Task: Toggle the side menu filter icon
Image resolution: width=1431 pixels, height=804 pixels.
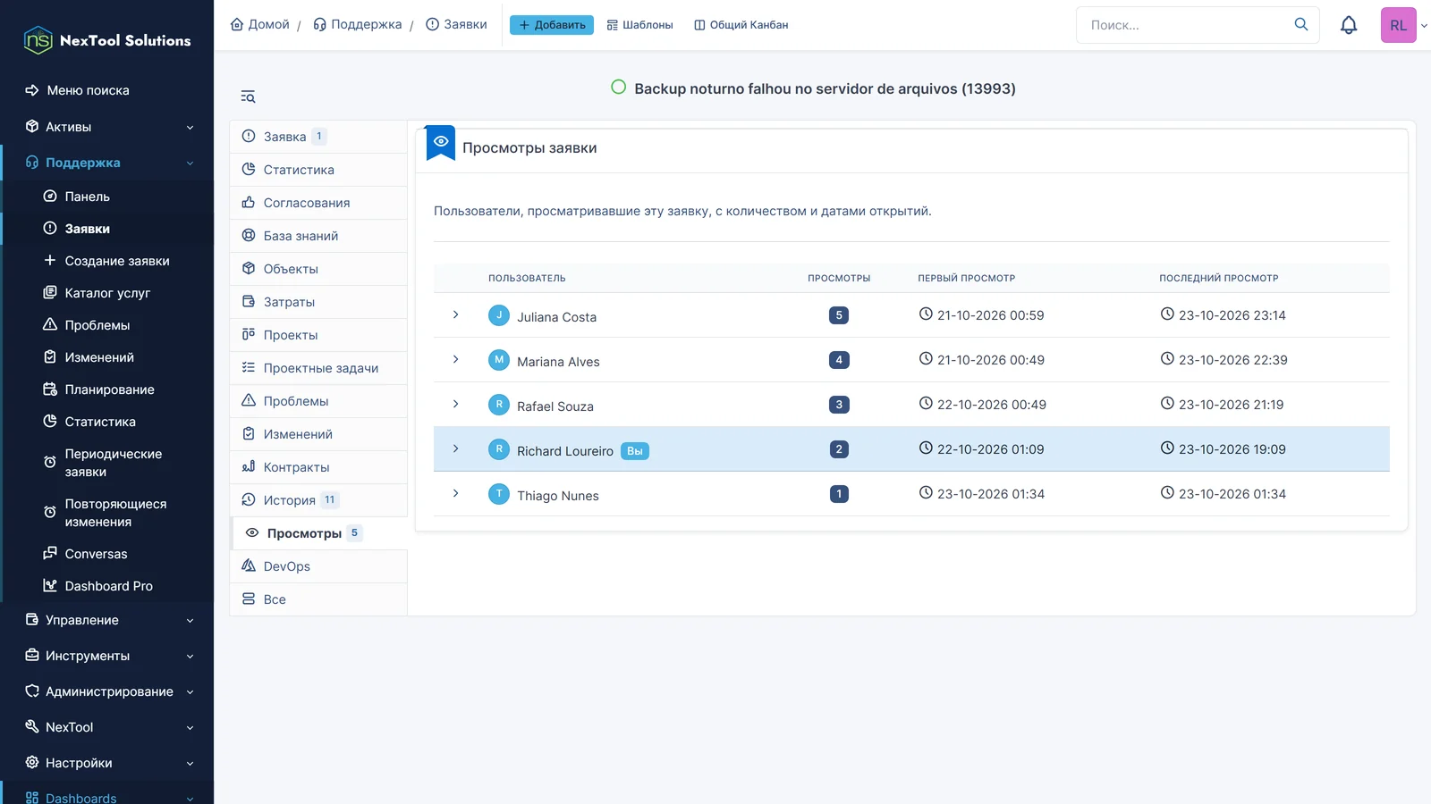Action: (x=248, y=96)
